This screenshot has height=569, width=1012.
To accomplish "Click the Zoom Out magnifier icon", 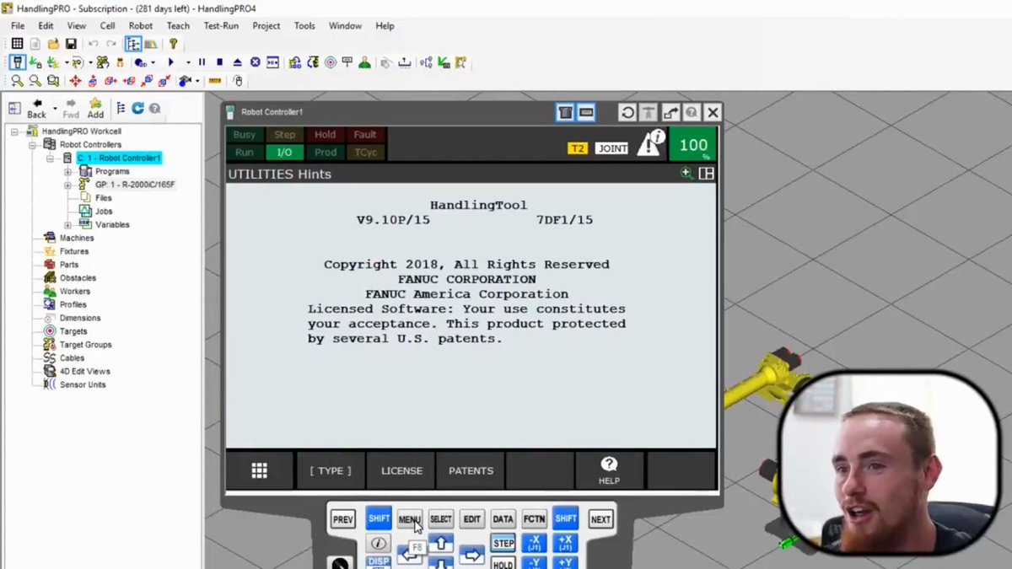I will pyautogui.click(x=35, y=81).
